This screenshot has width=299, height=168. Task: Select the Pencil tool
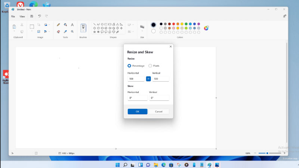point(58,25)
